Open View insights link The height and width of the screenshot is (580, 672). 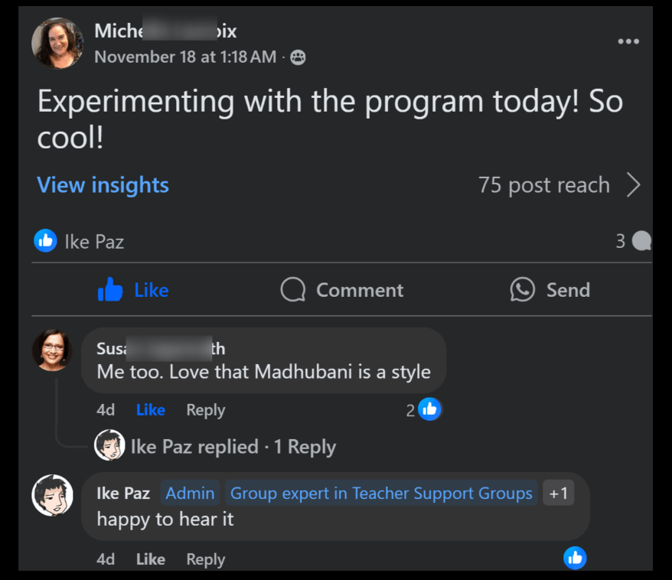pos(103,185)
